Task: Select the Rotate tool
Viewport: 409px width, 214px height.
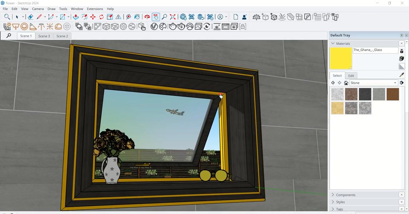Action: click(x=101, y=17)
